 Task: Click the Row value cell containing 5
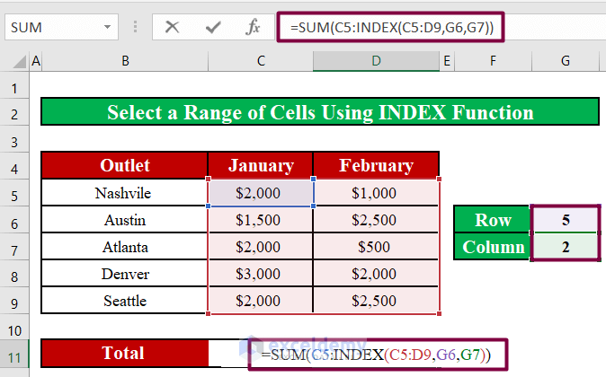(565, 220)
